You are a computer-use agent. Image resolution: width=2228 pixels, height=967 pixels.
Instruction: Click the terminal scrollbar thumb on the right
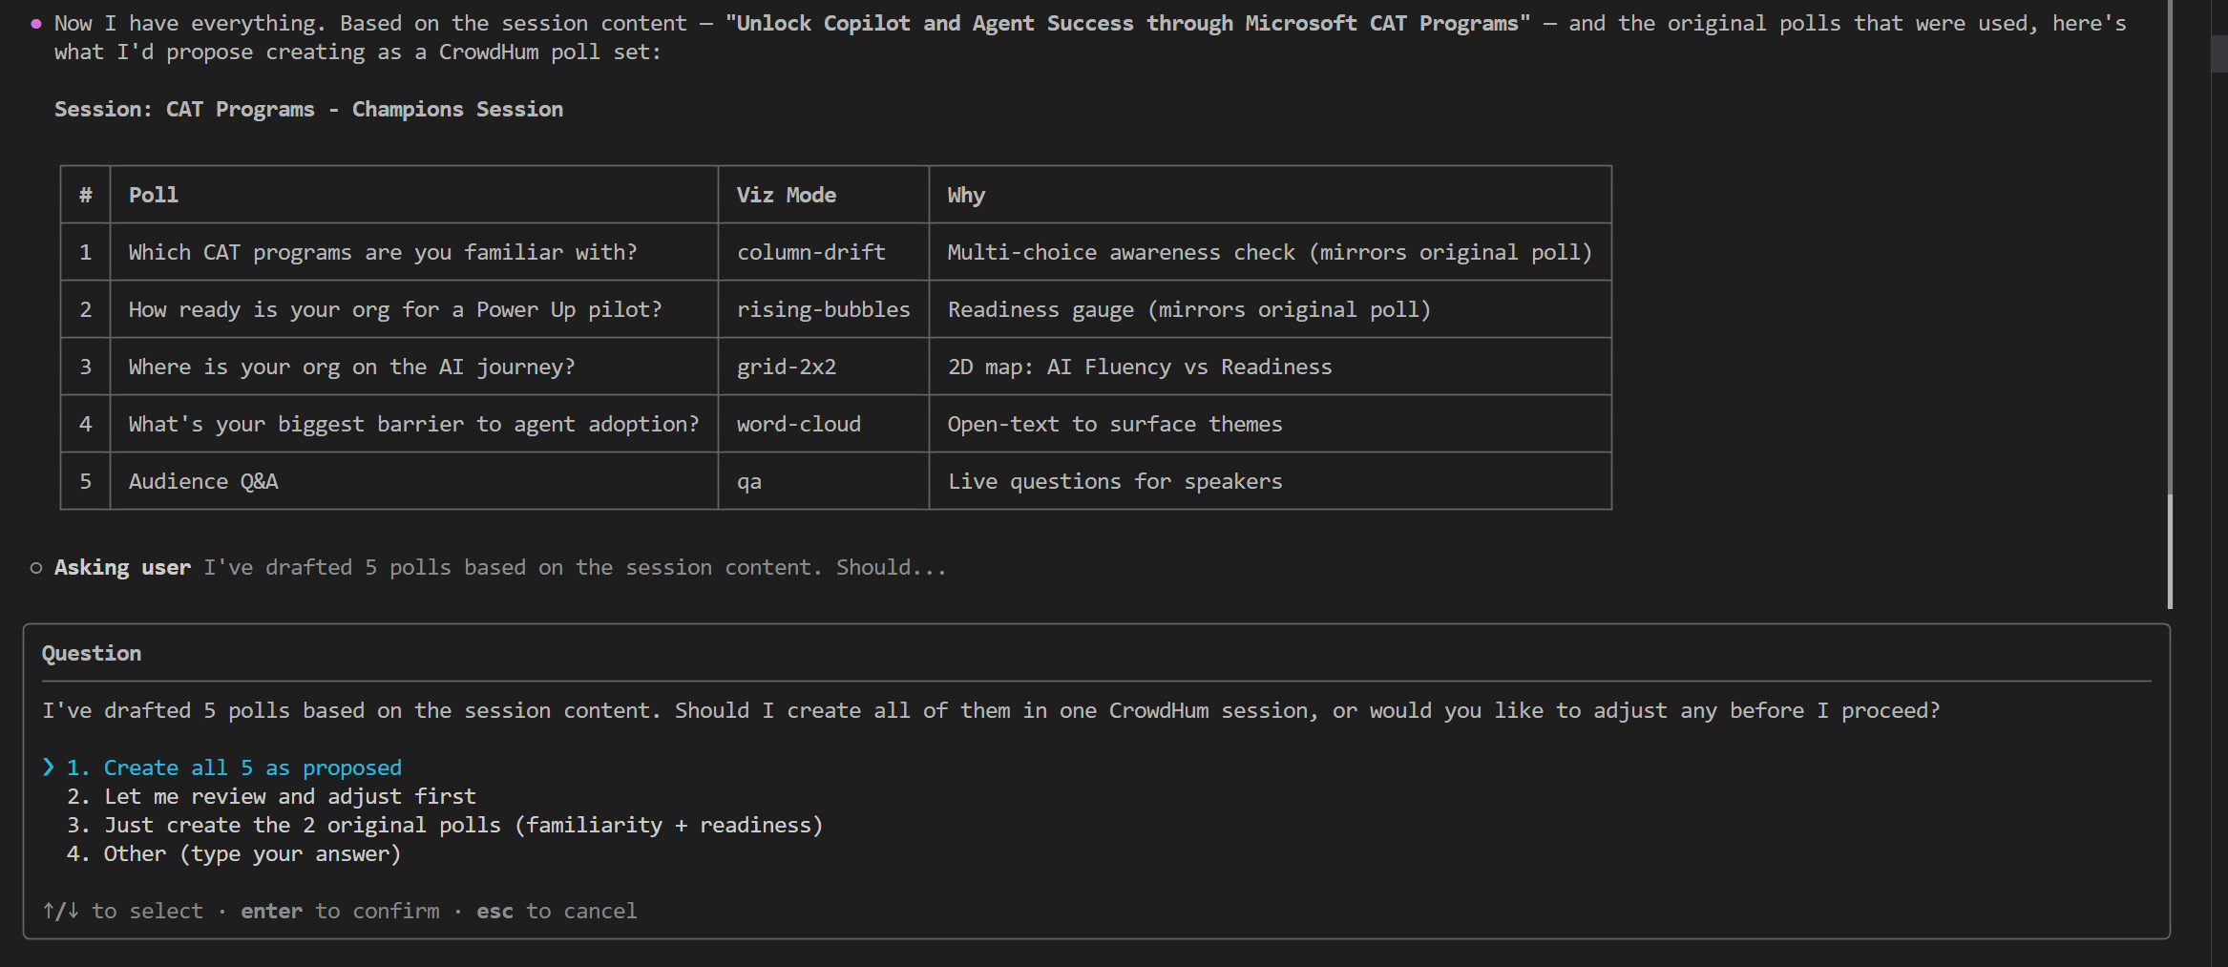pos(2170,551)
